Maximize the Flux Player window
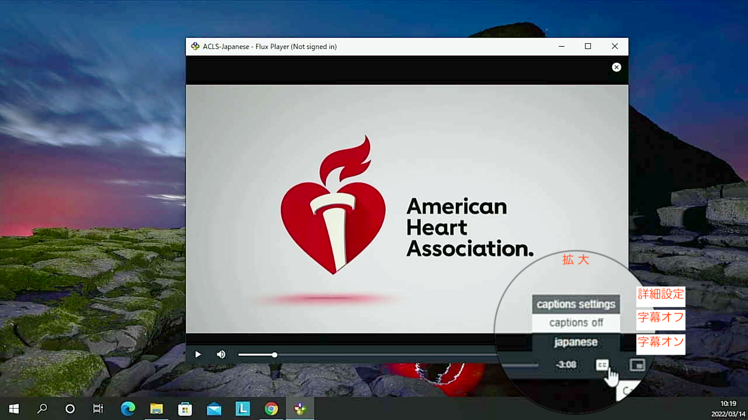The height and width of the screenshot is (420, 748). pyautogui.click(x=588, y=46)
